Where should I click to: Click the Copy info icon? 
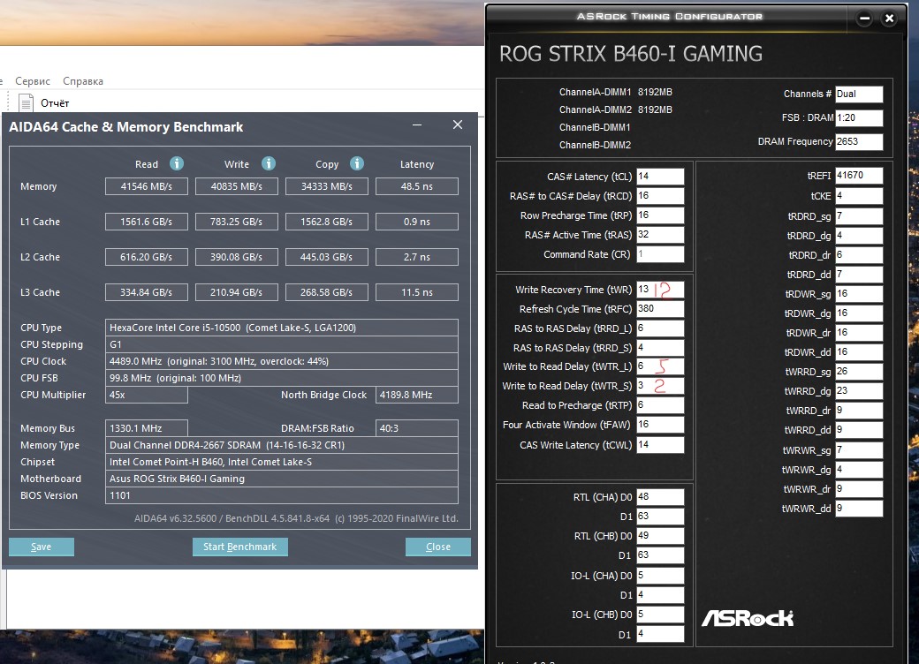click(357, 163)
